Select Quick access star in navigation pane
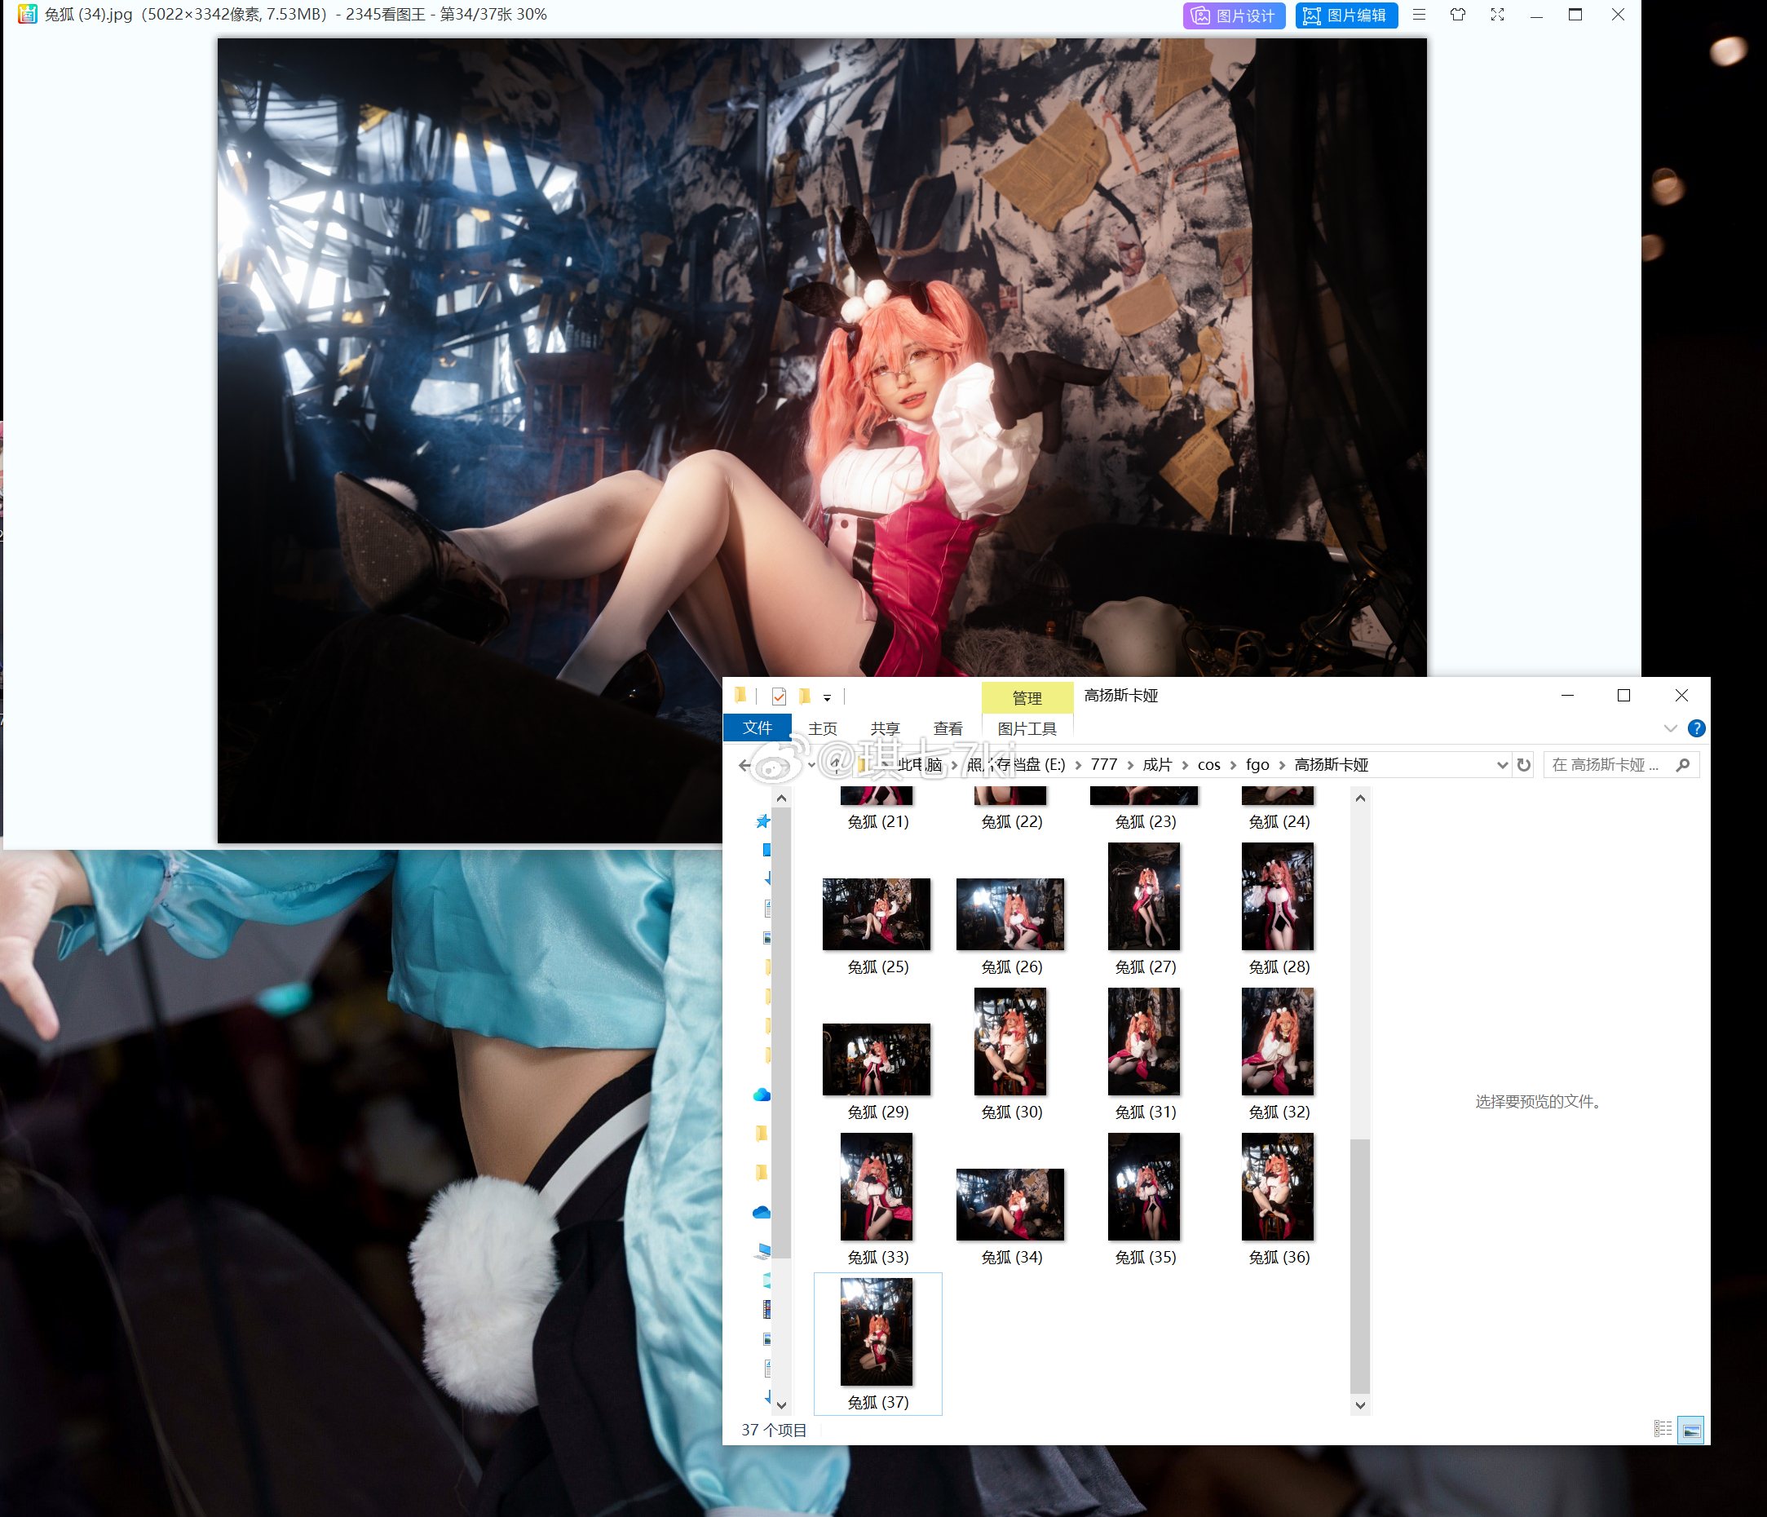 tap(762, 820)
